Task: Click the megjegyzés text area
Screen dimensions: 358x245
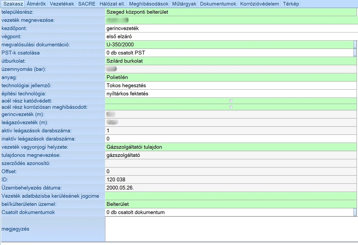Action: pos(231,229)
